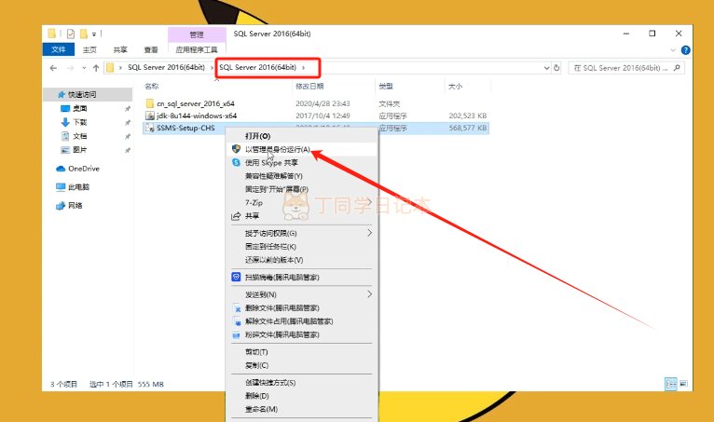Go up one folder level
Screen dimensions: 714x422
pyautogui.click(x=96, y=68)
